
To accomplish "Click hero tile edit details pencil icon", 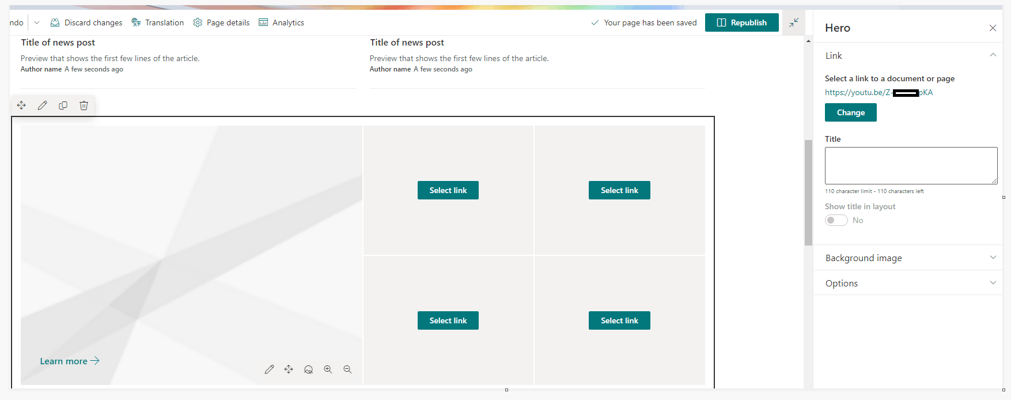I will (x=269, y=369).
